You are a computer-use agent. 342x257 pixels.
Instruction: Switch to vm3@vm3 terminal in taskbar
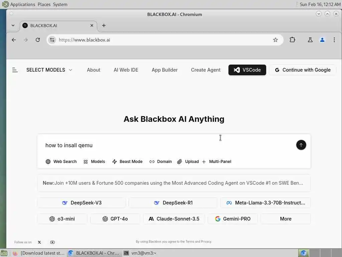140,253
